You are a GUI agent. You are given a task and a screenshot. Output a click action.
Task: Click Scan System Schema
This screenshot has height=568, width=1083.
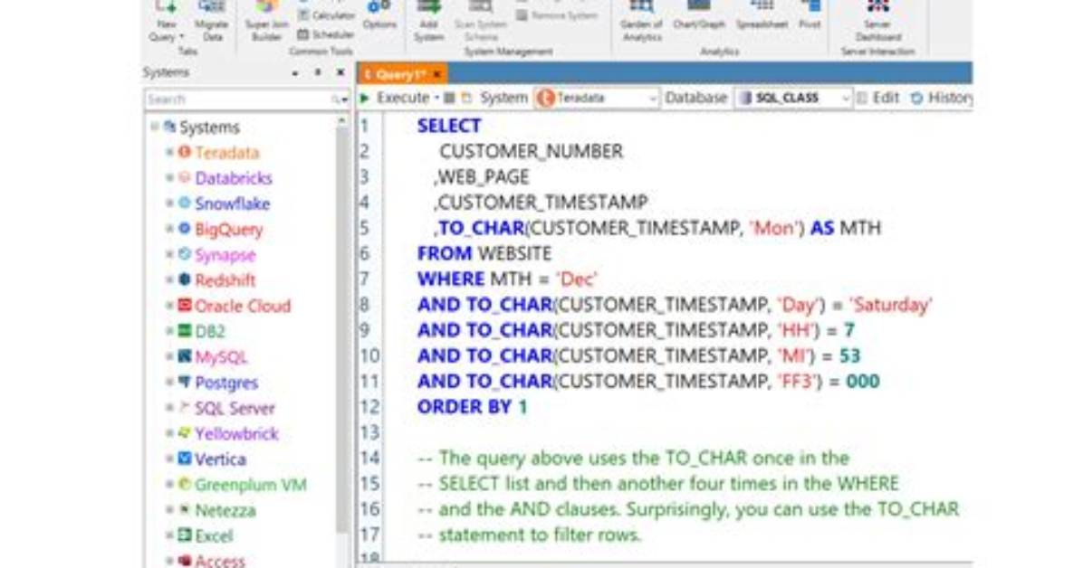[x=481, y=21]
